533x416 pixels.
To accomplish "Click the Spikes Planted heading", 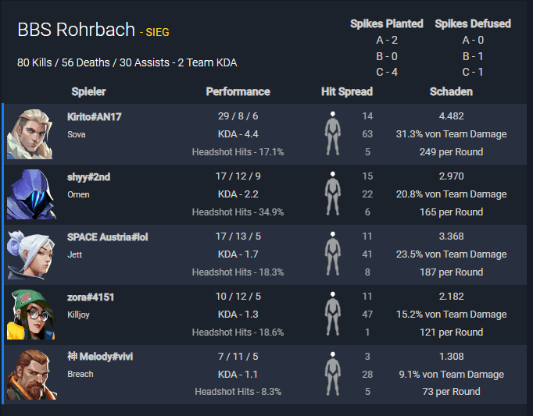I will coord(387,23).
